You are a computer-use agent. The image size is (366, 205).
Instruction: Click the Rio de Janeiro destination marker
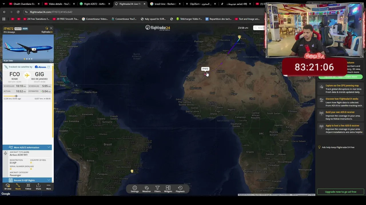pos(132,171)
